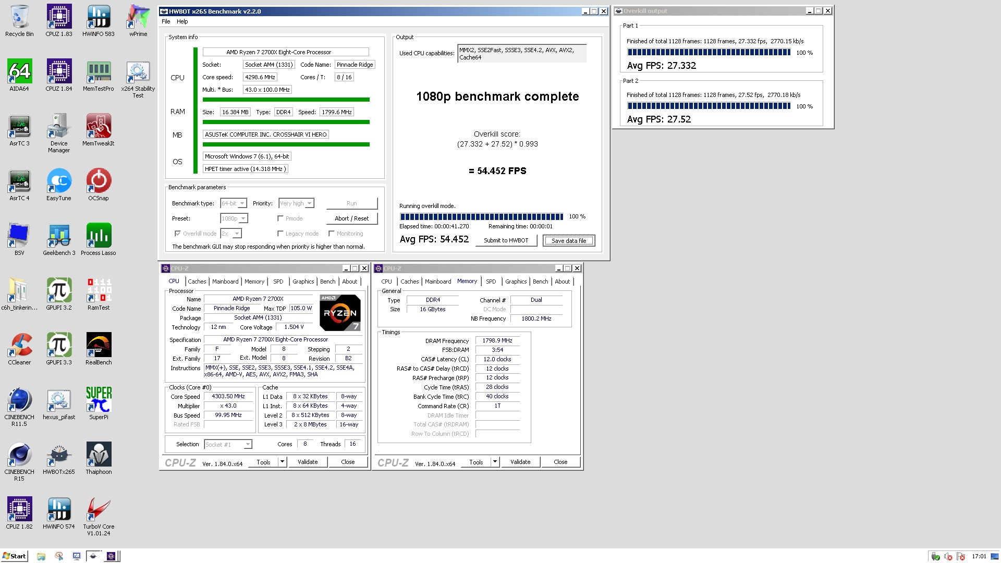
Task: Click the Overkill progress bar in main output
Action: [482, 217]
